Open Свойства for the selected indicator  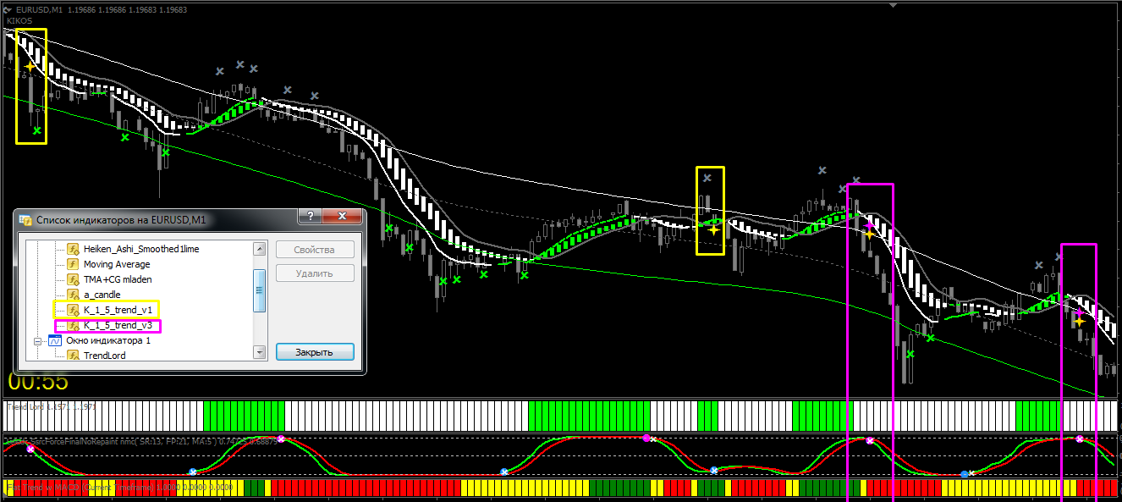315,250
